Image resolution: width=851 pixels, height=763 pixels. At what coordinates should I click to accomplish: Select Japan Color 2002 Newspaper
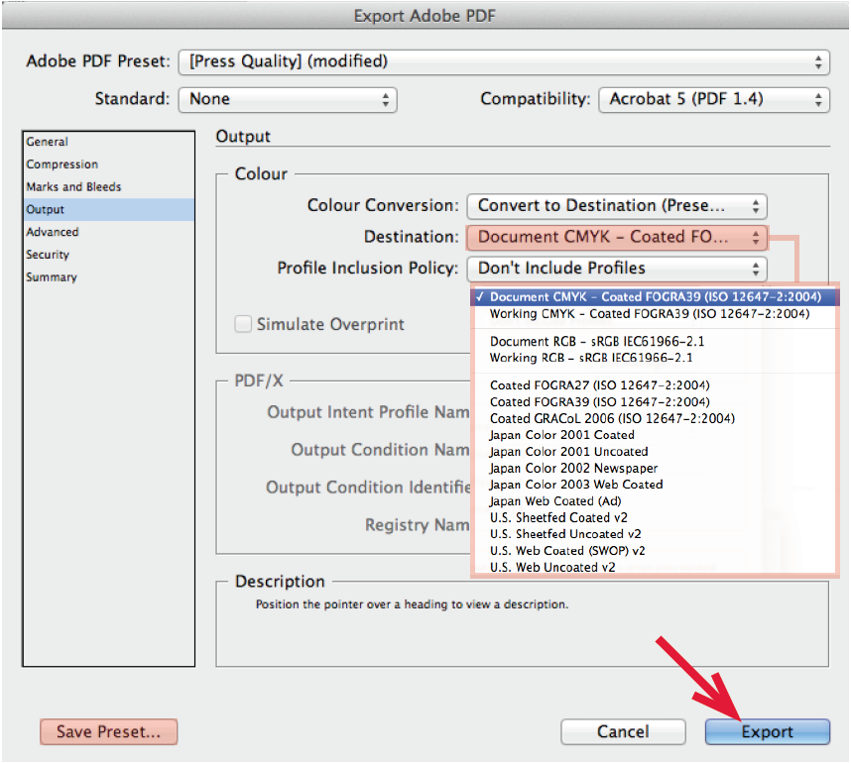click(655, 468)
